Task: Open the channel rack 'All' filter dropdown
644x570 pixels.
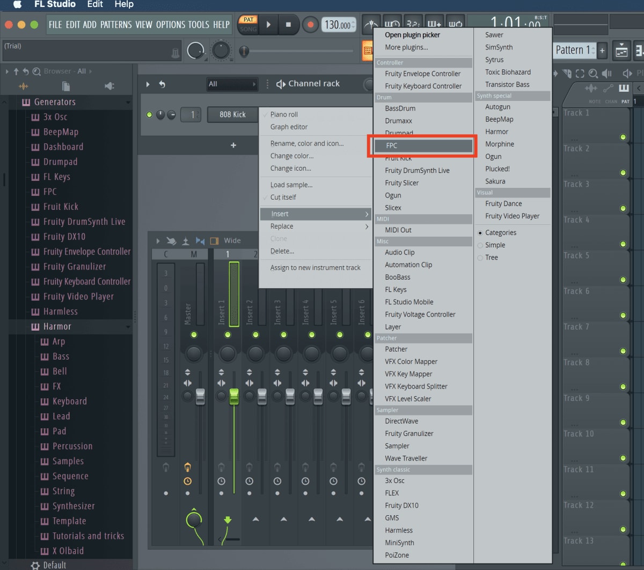Action: [232, 84]
